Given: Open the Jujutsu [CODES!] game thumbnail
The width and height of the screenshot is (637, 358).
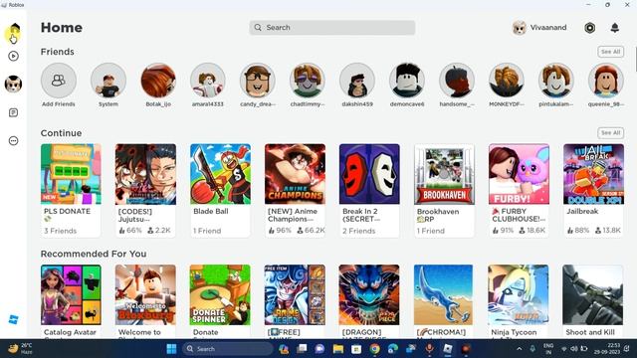Looking at the screenshot, I should [x=145, y=174].
